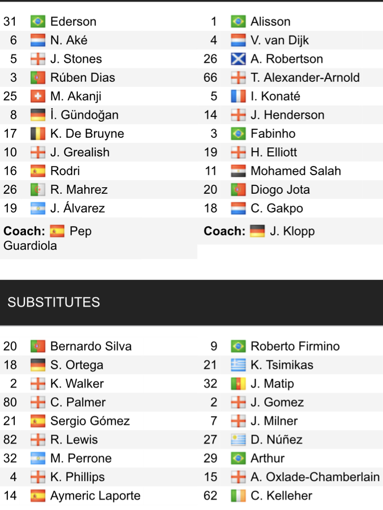Open Mohamed Salah player page
The image size is (383, 510).
[296, 171]
